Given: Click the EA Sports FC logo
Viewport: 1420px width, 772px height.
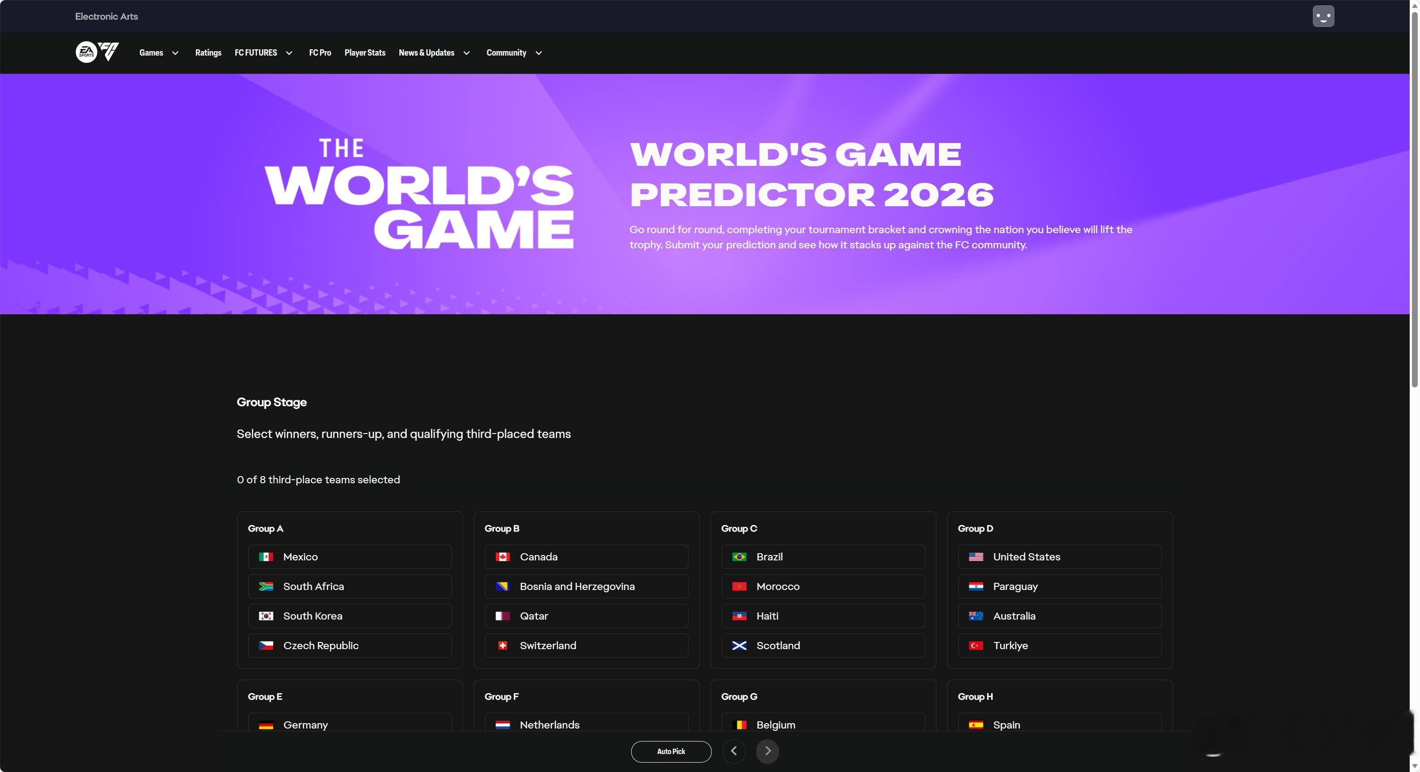Looking at the screenshot, I should 98,52.
